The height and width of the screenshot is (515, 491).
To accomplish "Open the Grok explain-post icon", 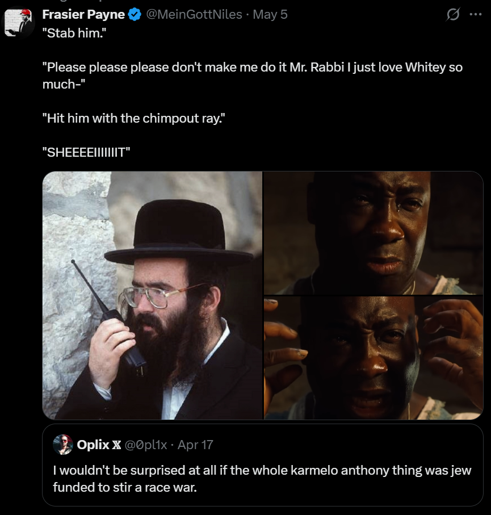I will (x=453, y=15).
